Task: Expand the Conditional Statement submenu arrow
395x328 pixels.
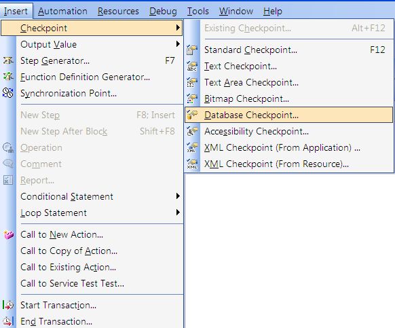Action: tap(178, 196)
